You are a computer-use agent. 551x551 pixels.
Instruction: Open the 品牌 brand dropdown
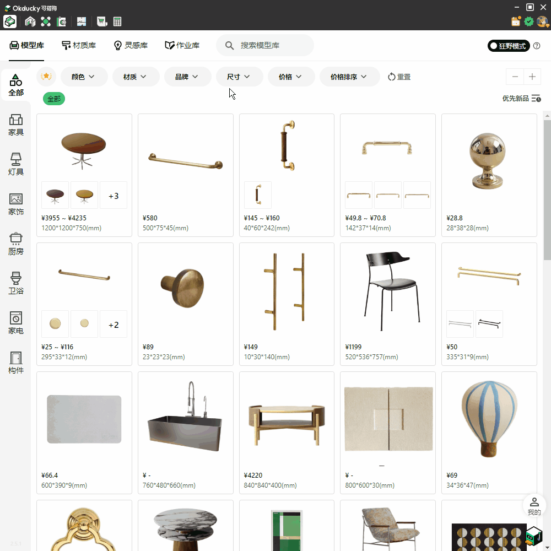(x=187, y=77)
